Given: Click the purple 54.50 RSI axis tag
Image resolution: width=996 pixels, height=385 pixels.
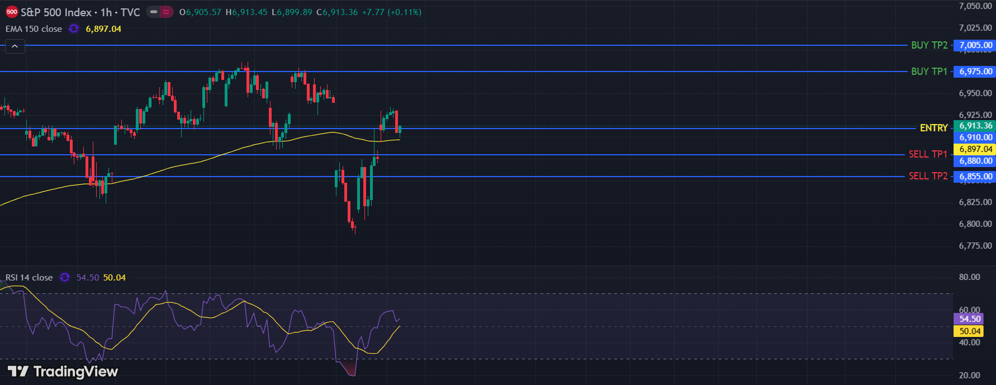Looking at the screenshot, I should click(970, 319).
